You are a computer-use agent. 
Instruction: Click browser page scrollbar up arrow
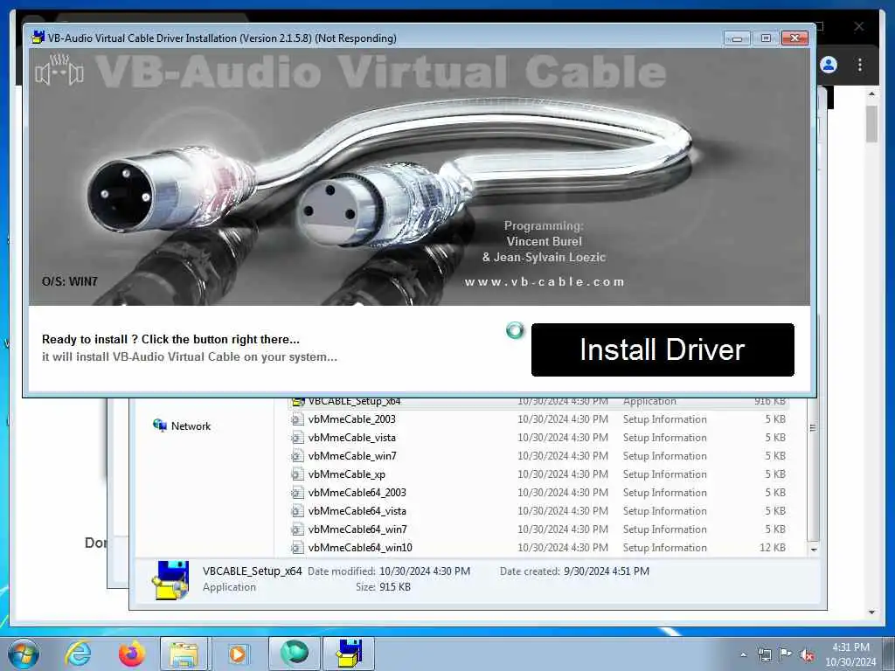871,93
